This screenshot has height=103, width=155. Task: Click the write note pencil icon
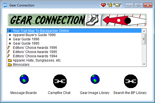(117, 5)
